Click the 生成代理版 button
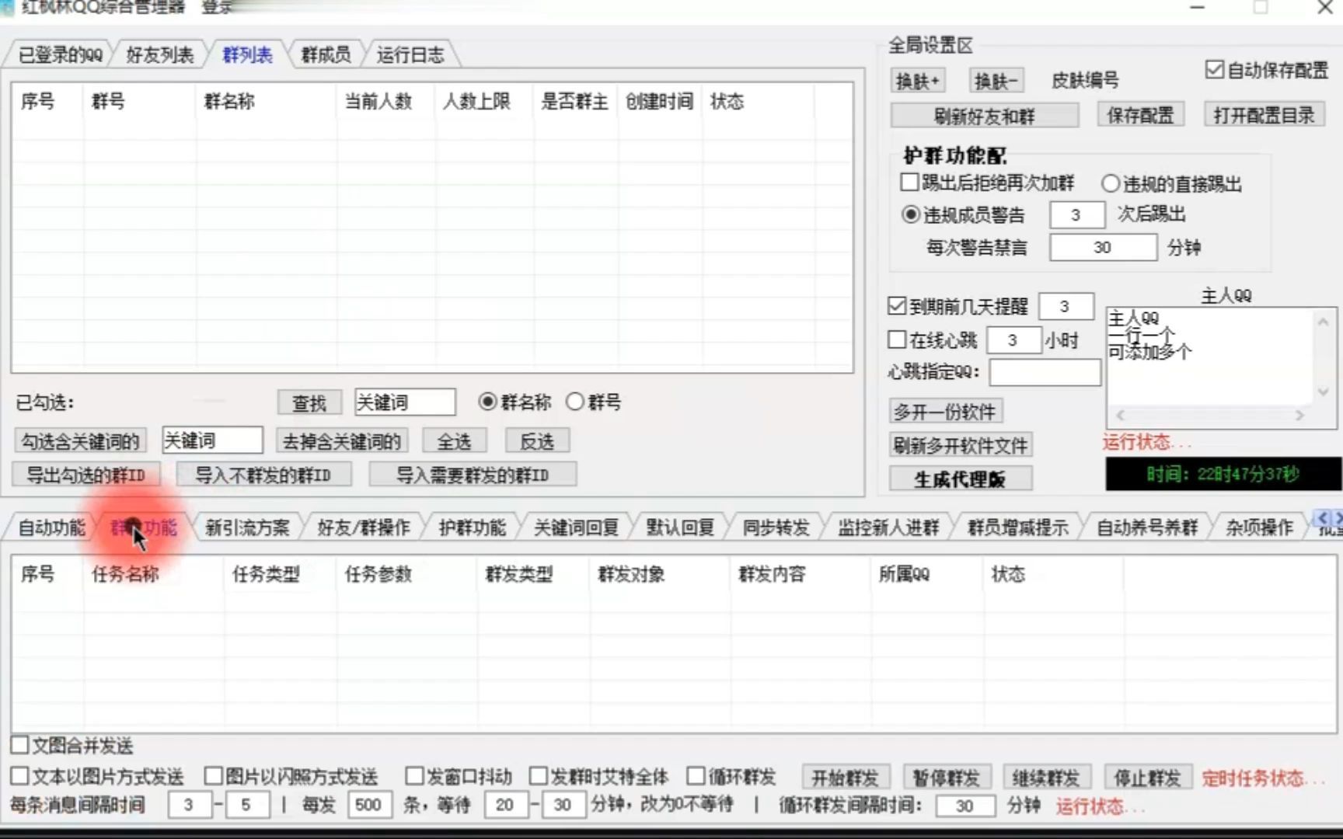Viewport: 1343px width, 839px height. [x=961, y=479]
